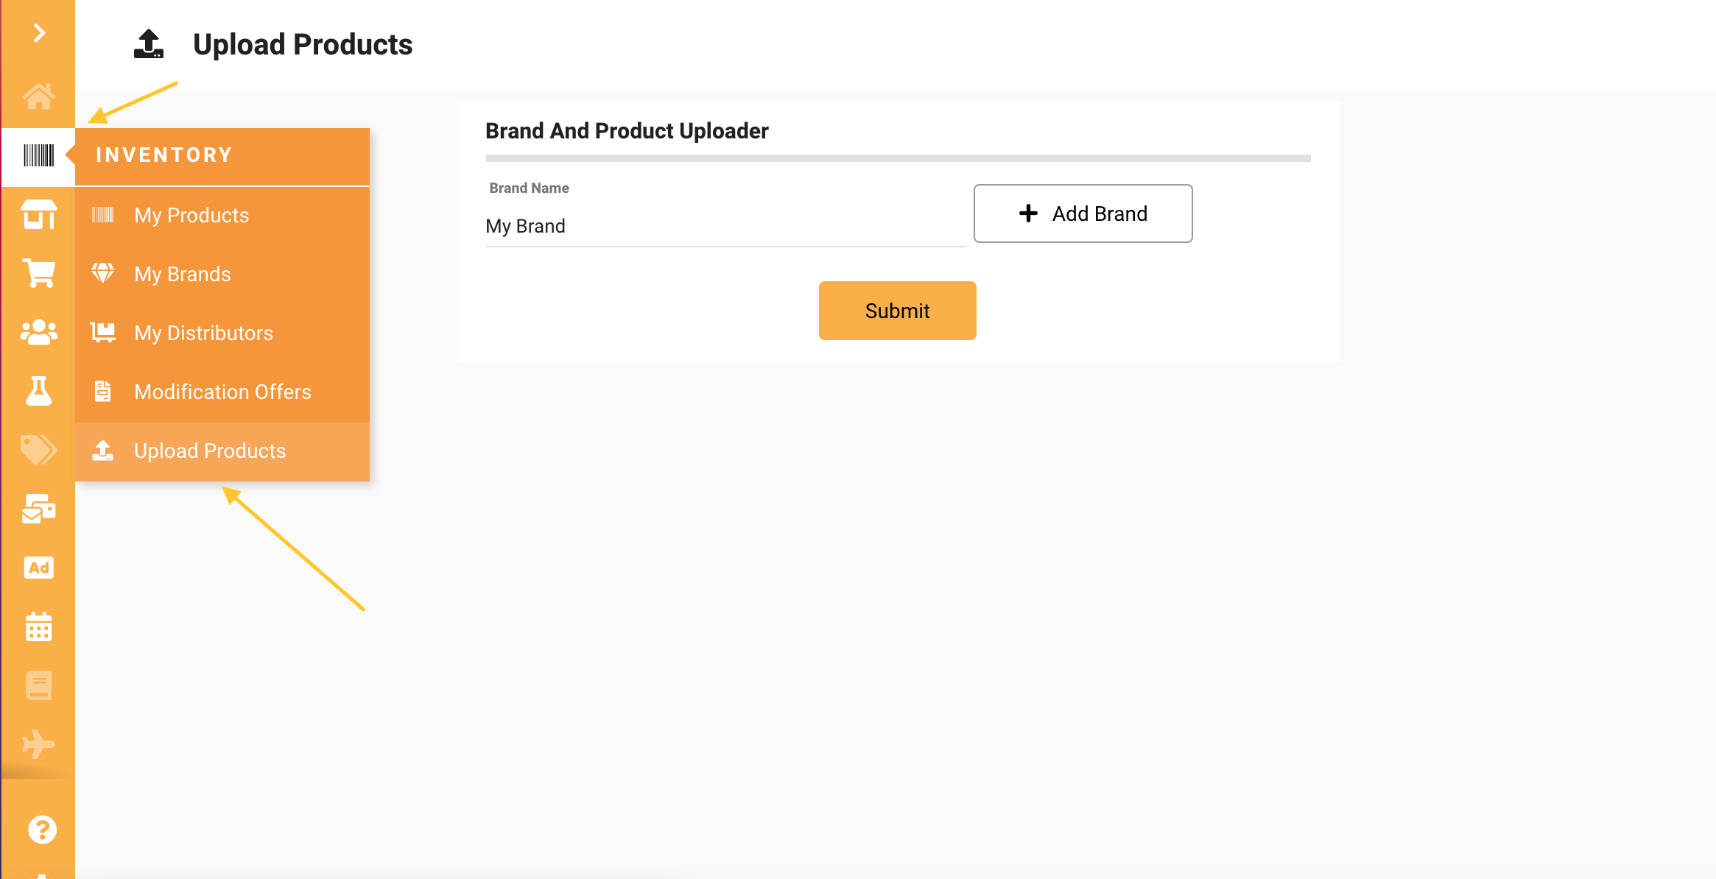This screenshot has width=1716, height=879.
Task: Expand the sidebar with chevron arrow
Action: point(40,33)
